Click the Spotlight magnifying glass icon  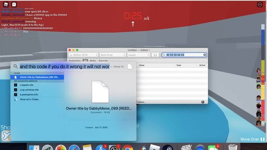pyautogui.click(x=15, y=66)
